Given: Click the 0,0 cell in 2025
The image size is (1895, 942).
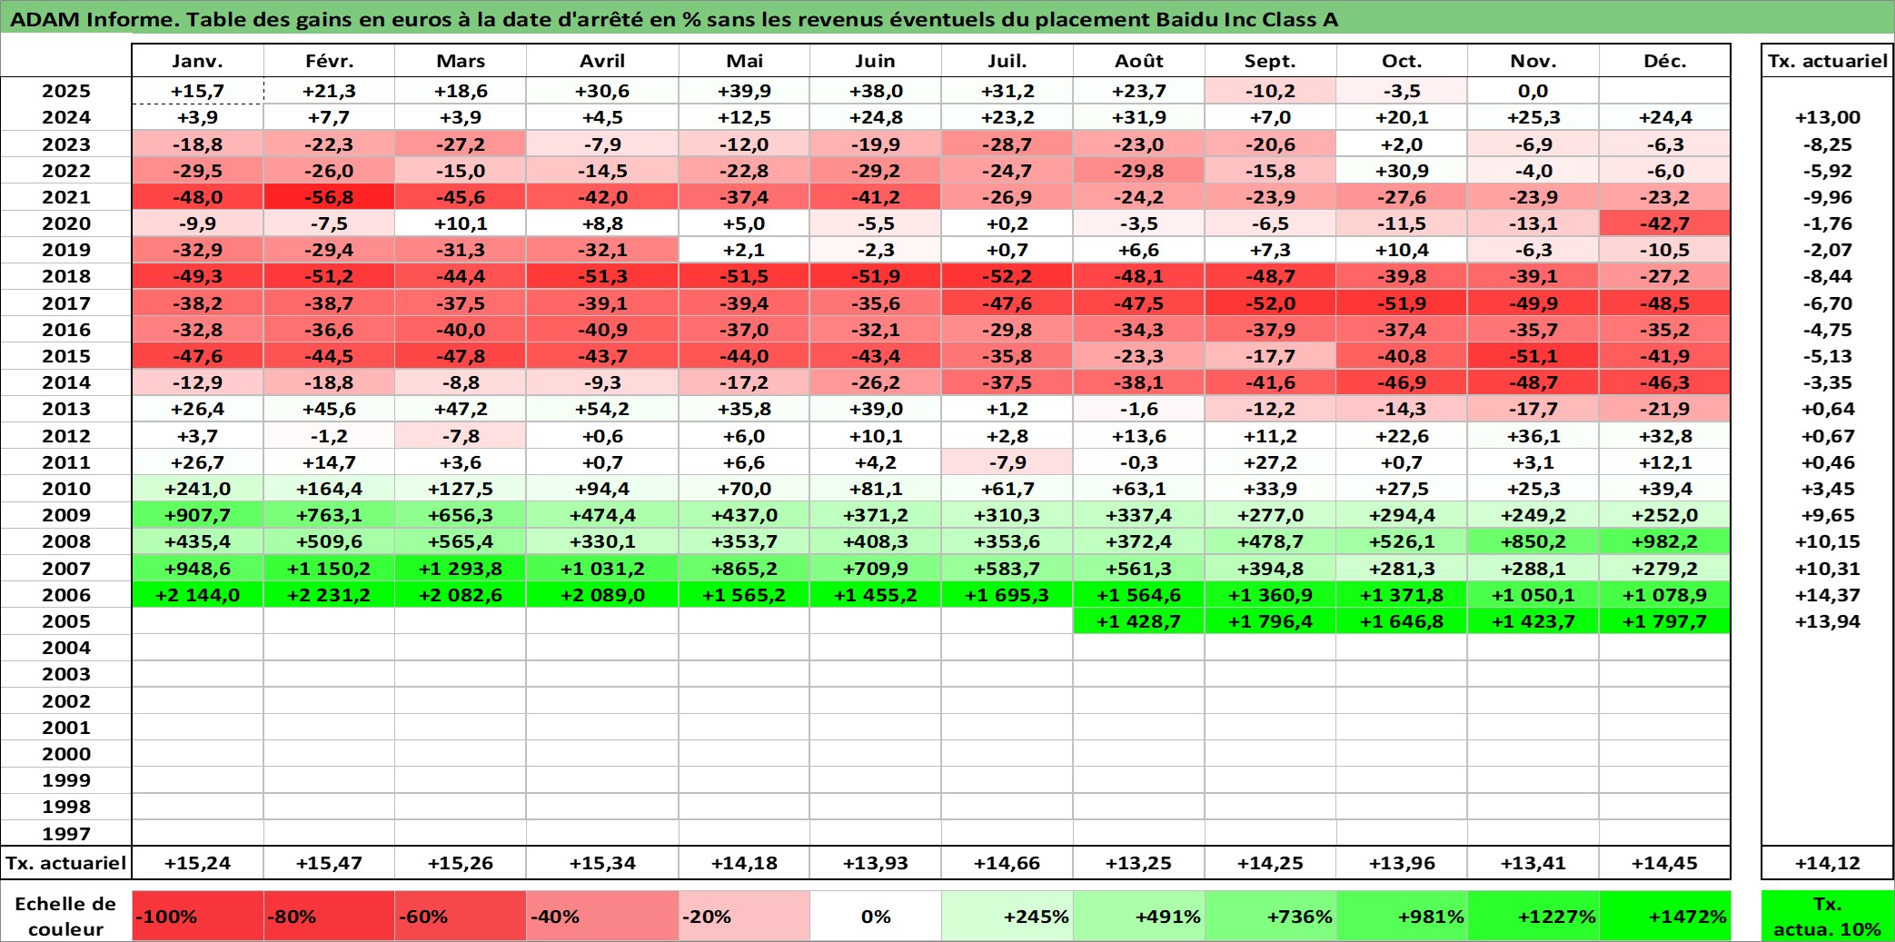Looking at the screenshot, I should (1533, 91).
